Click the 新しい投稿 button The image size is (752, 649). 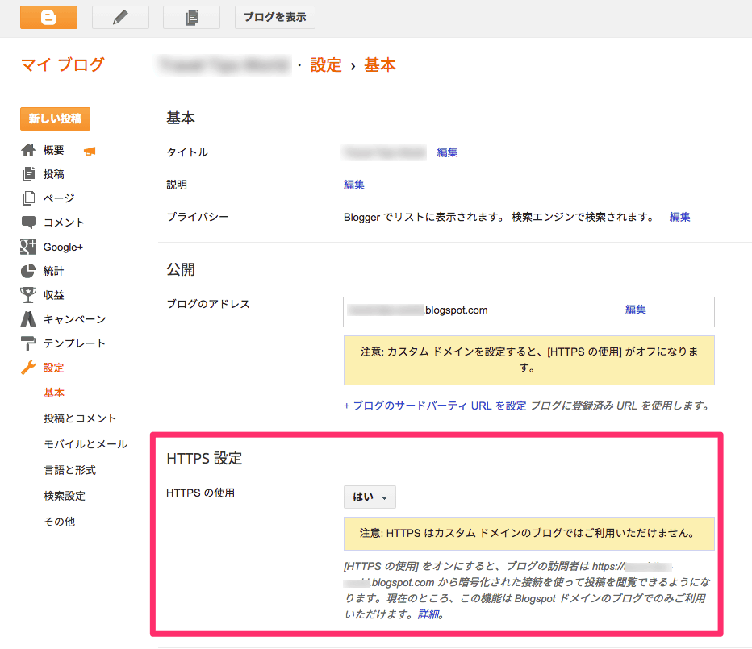click(x=55, y=119)
